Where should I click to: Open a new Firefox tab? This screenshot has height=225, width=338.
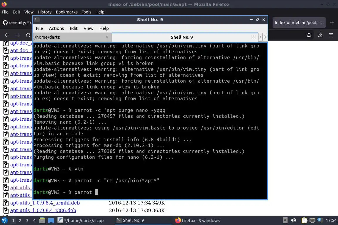point(332,23)
